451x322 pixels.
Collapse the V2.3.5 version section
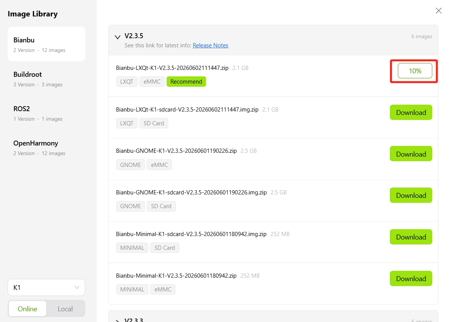117,37
